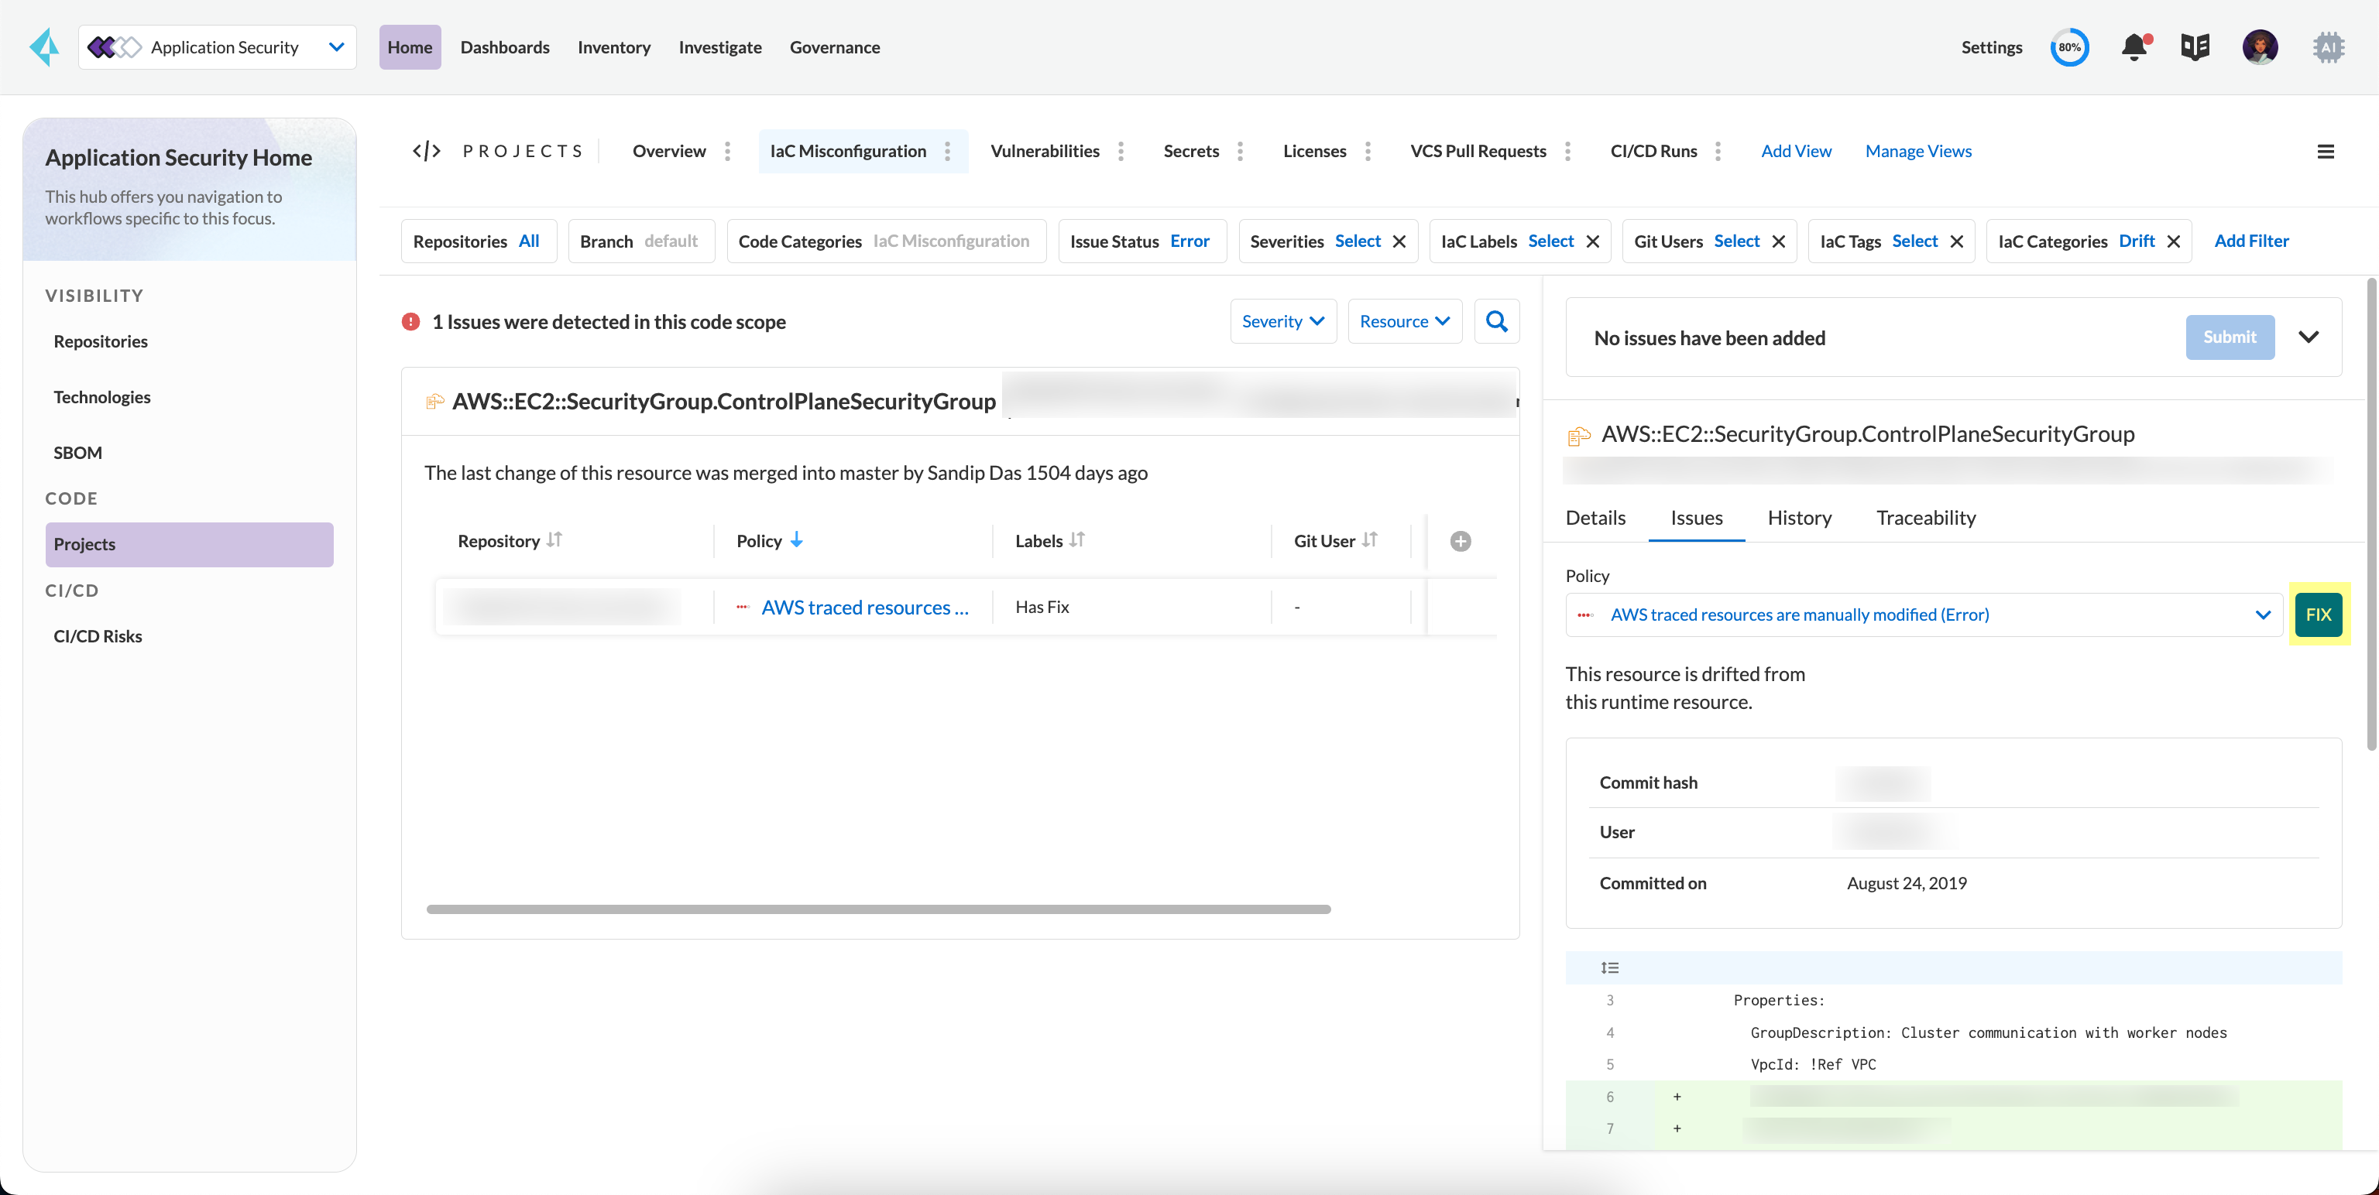Click the 80% progress circle
The width and height of the screenshot is (2379, 1195).
click(2069, 47)
